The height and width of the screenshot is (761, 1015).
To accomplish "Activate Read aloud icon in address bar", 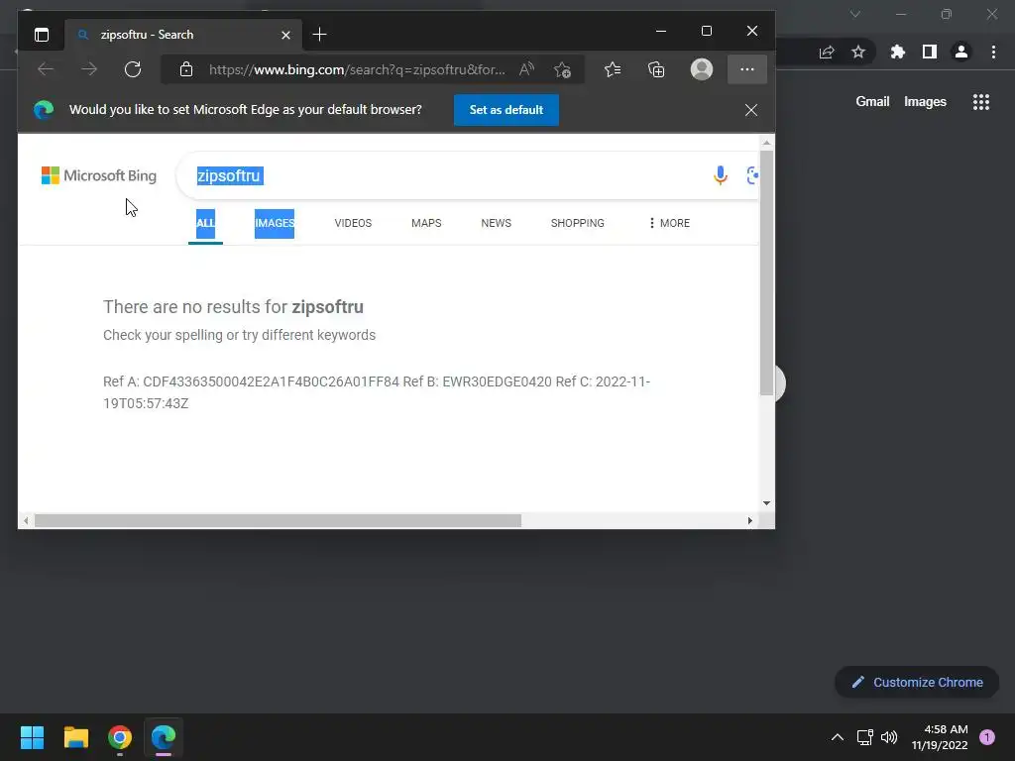I will coord(526,69).
